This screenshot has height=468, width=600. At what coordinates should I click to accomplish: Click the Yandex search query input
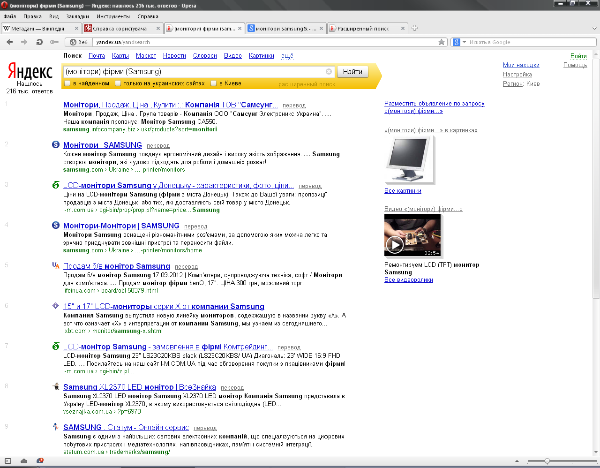pyautogui.click(x=195, y=72)
